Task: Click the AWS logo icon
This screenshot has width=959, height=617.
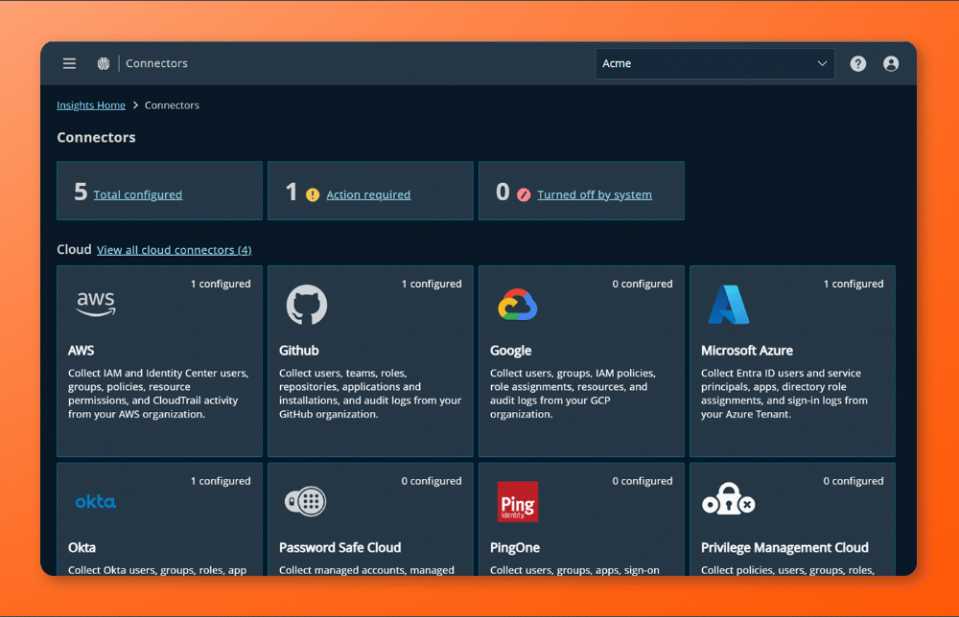Action: 95,305
